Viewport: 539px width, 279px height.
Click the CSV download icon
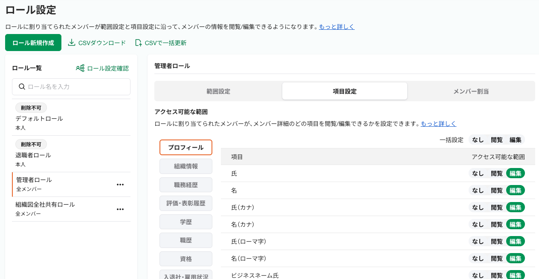[x=72, y=43]
